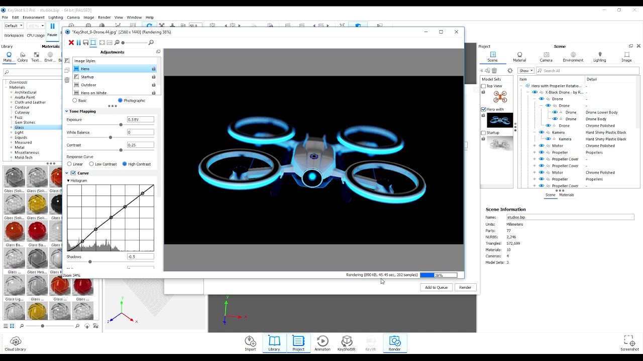Expand the Cloth and Leather folder
Screen dimensions: 643x361
click(x=11, y=102)
